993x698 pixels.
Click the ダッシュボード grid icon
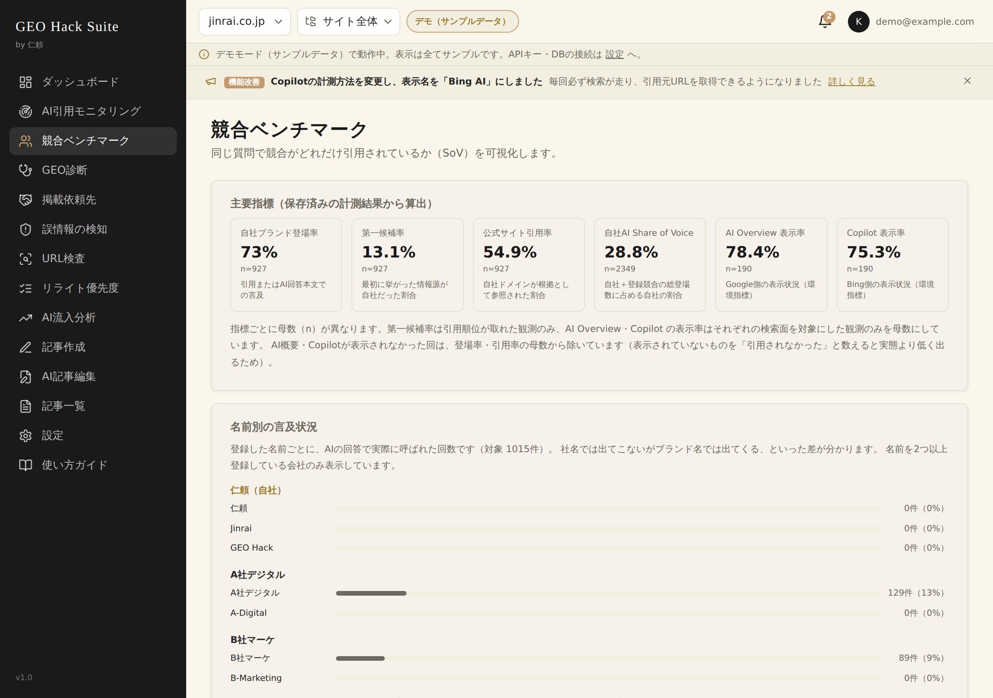coord(25,82)
